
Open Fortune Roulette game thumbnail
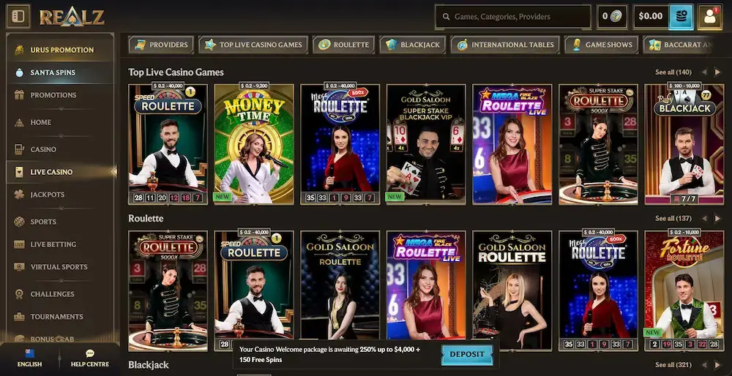tap(684, 290)
